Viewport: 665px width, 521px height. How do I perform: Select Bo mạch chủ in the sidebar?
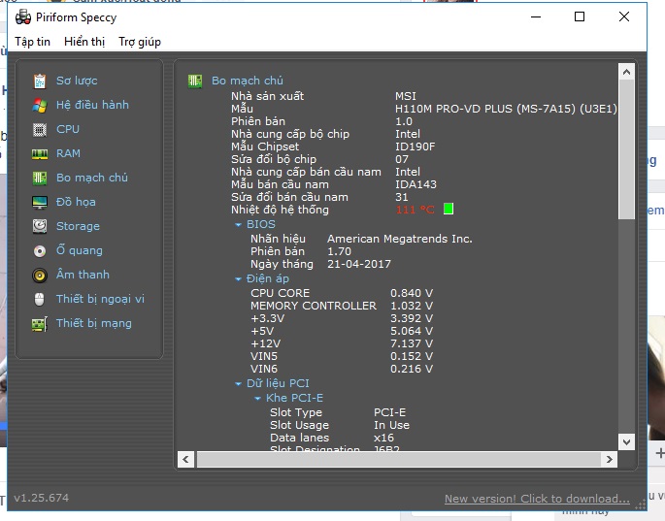[x=92, y=178]
